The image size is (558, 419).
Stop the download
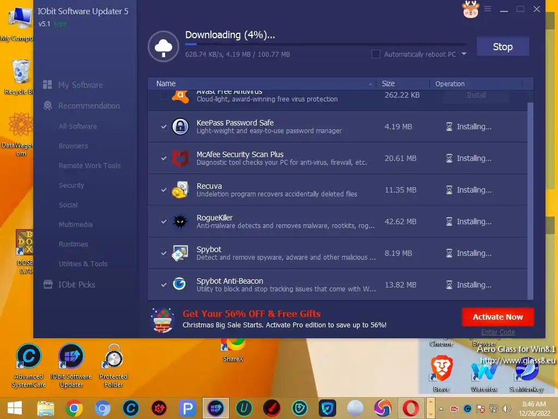502,47
